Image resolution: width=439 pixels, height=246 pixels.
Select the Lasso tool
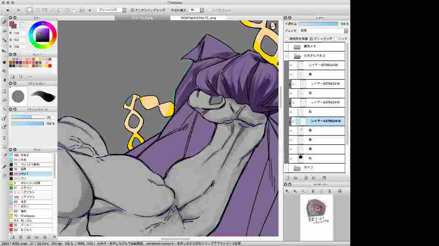coord(4,100)
